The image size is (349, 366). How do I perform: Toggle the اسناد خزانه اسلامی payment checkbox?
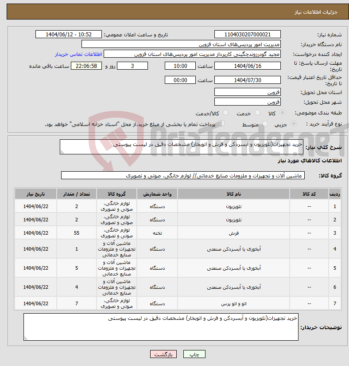pyautogui.click(x=222, y=123)
